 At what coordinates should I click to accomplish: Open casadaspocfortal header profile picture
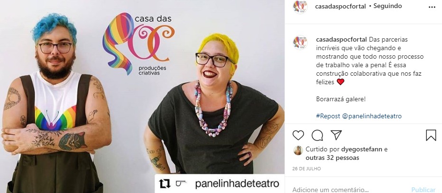tap(300, 7)
